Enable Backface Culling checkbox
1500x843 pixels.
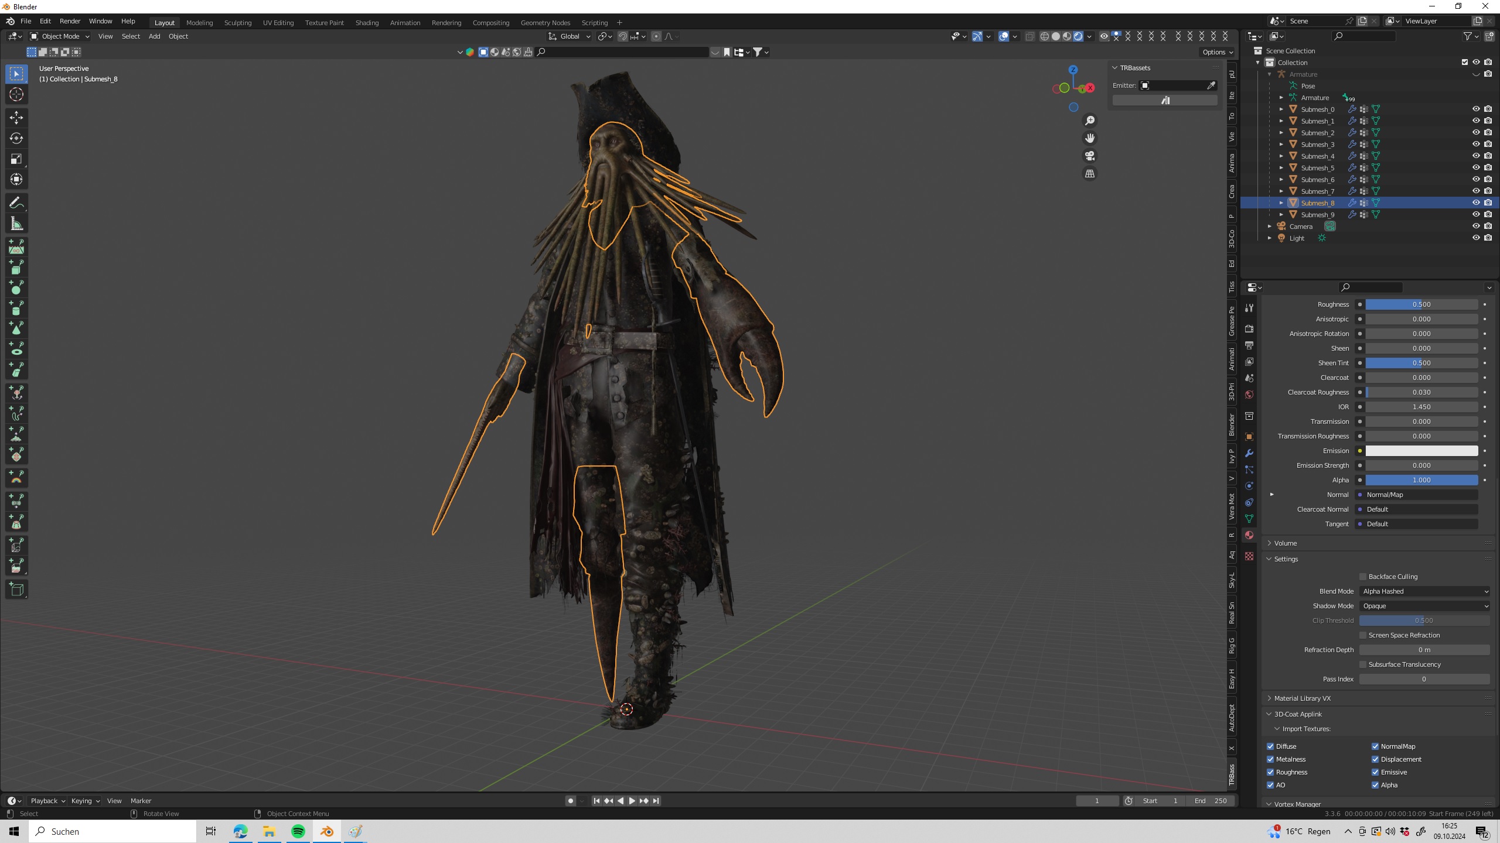tap(1363, 577)
